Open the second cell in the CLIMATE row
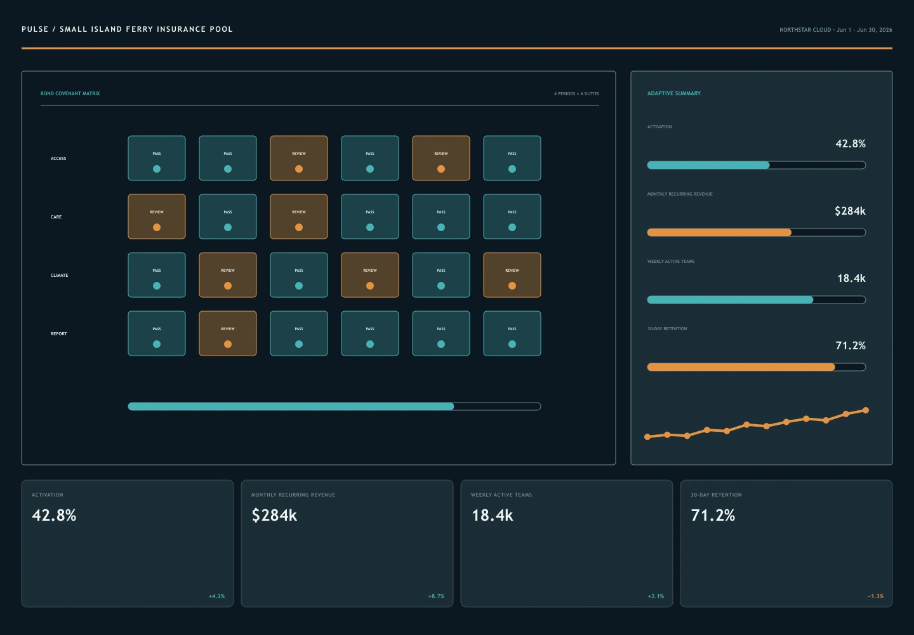Screen dimensions: 914x635 [x=228, y=275]
